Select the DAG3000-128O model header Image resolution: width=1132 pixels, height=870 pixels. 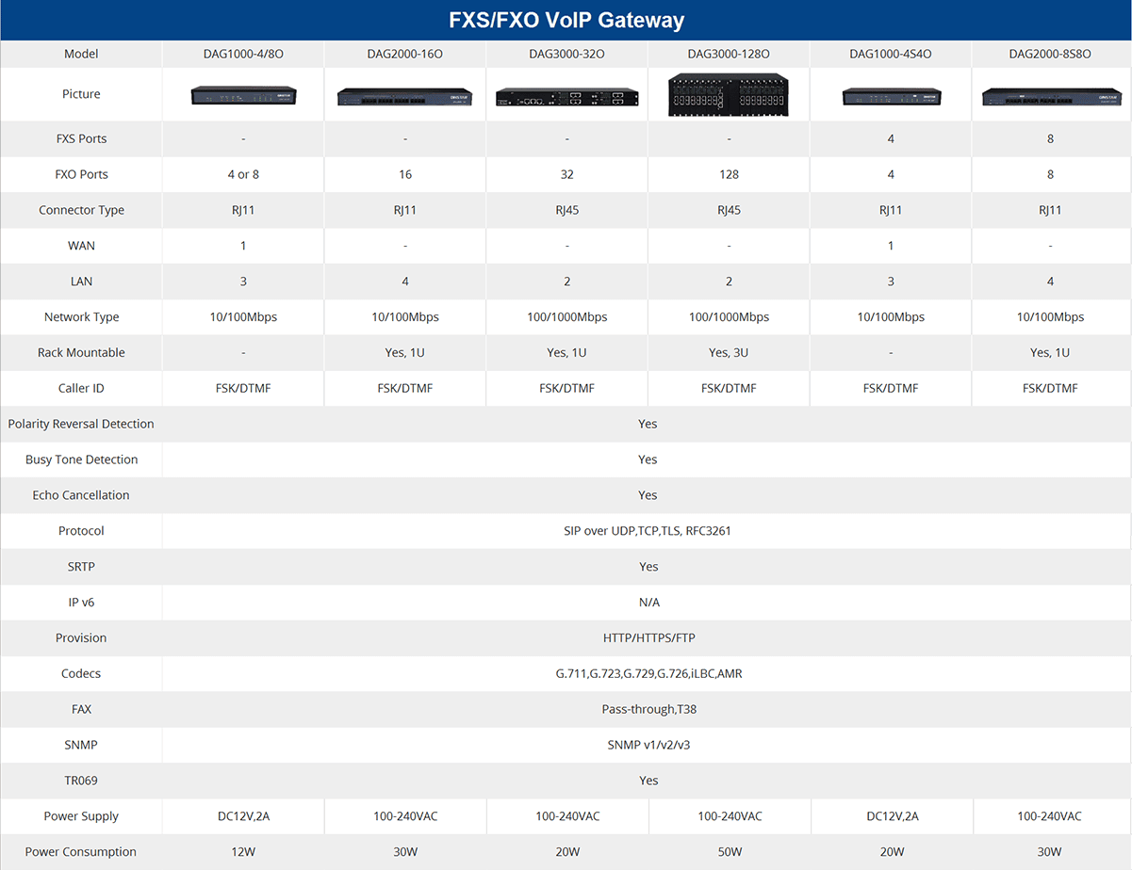click(x=729, y=55)
